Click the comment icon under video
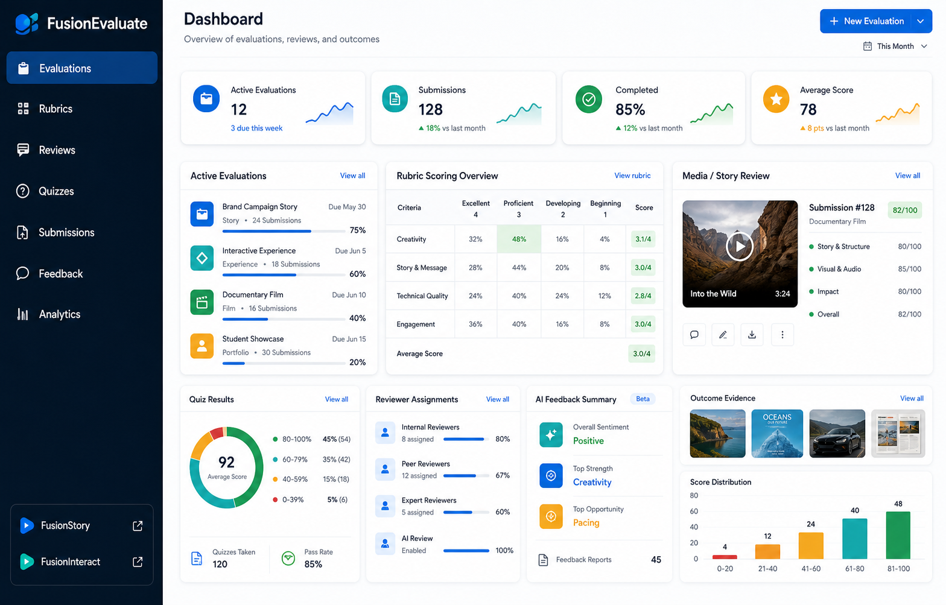 [694, 335]
